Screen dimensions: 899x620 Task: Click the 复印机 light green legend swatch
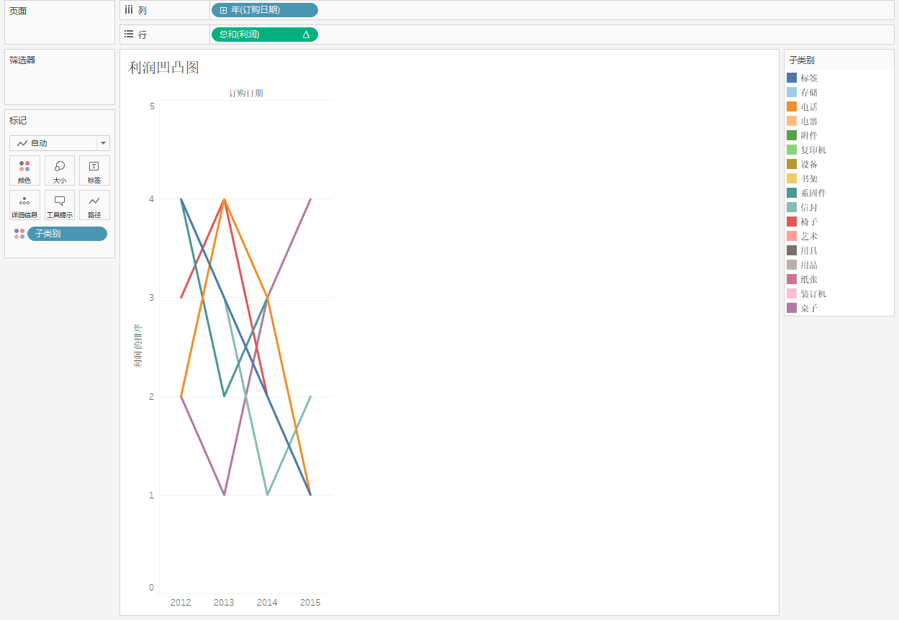[x=792, y=150]
